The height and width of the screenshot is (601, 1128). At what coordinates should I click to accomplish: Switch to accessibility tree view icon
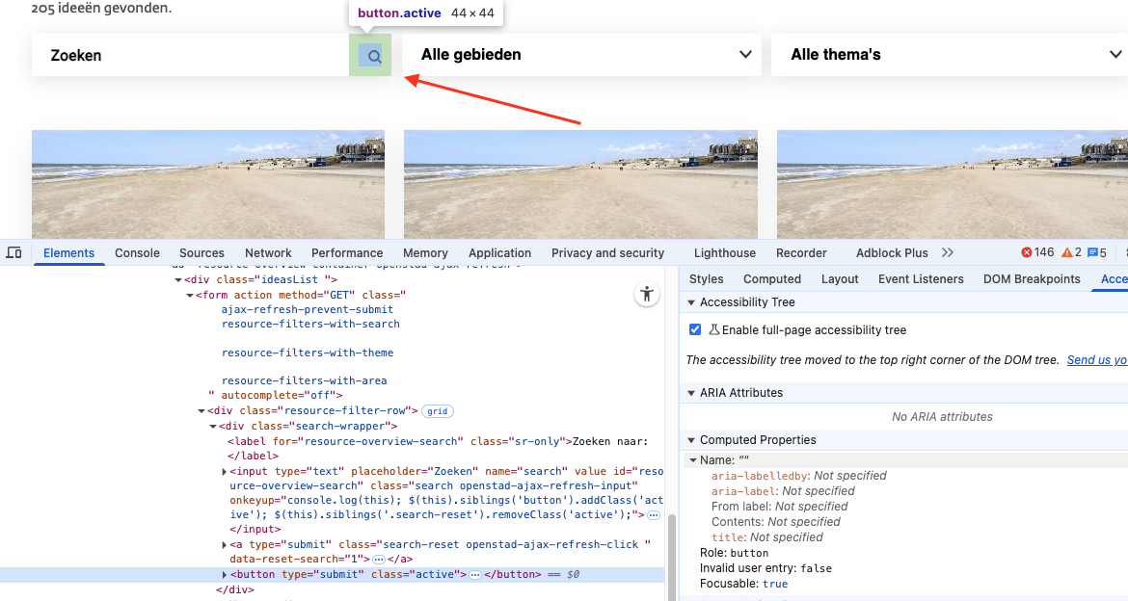(647, 295)
